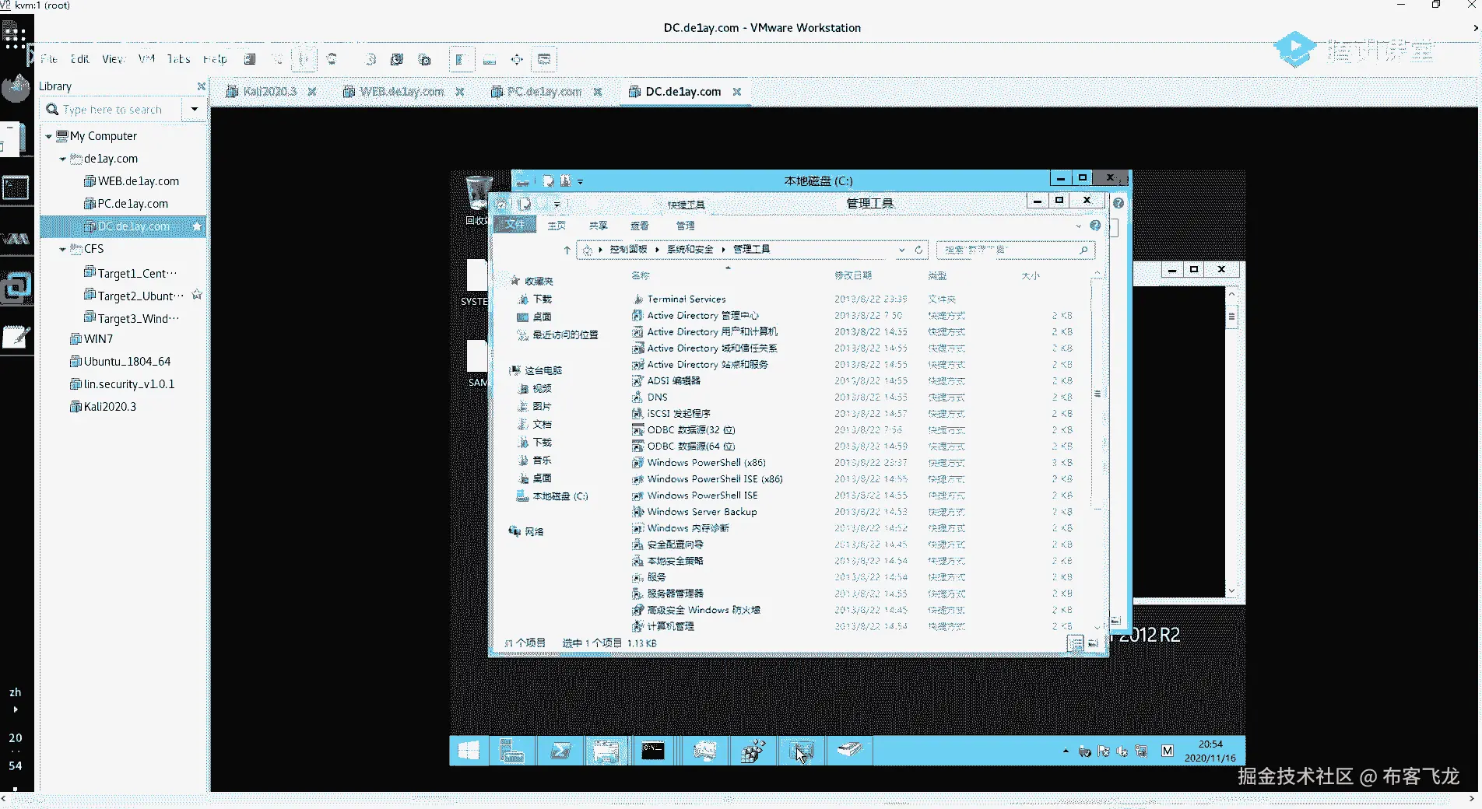This screenshot has height=809, width=1482.
Task: Open the 文件 ribbon tab
Action: click(515, 225)
